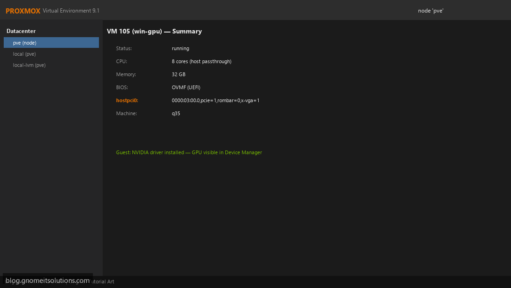The width and height of the screenshot is (511, 288).
Task: Click the CPU value 8 cores (host passthrough)
Action: coord(202,61)
